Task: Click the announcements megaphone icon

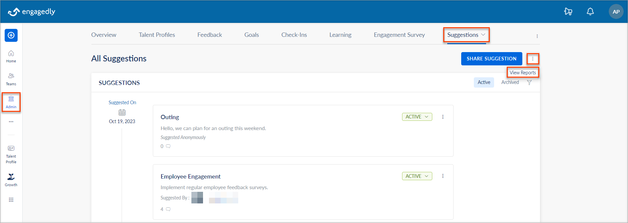Action: 568,12
